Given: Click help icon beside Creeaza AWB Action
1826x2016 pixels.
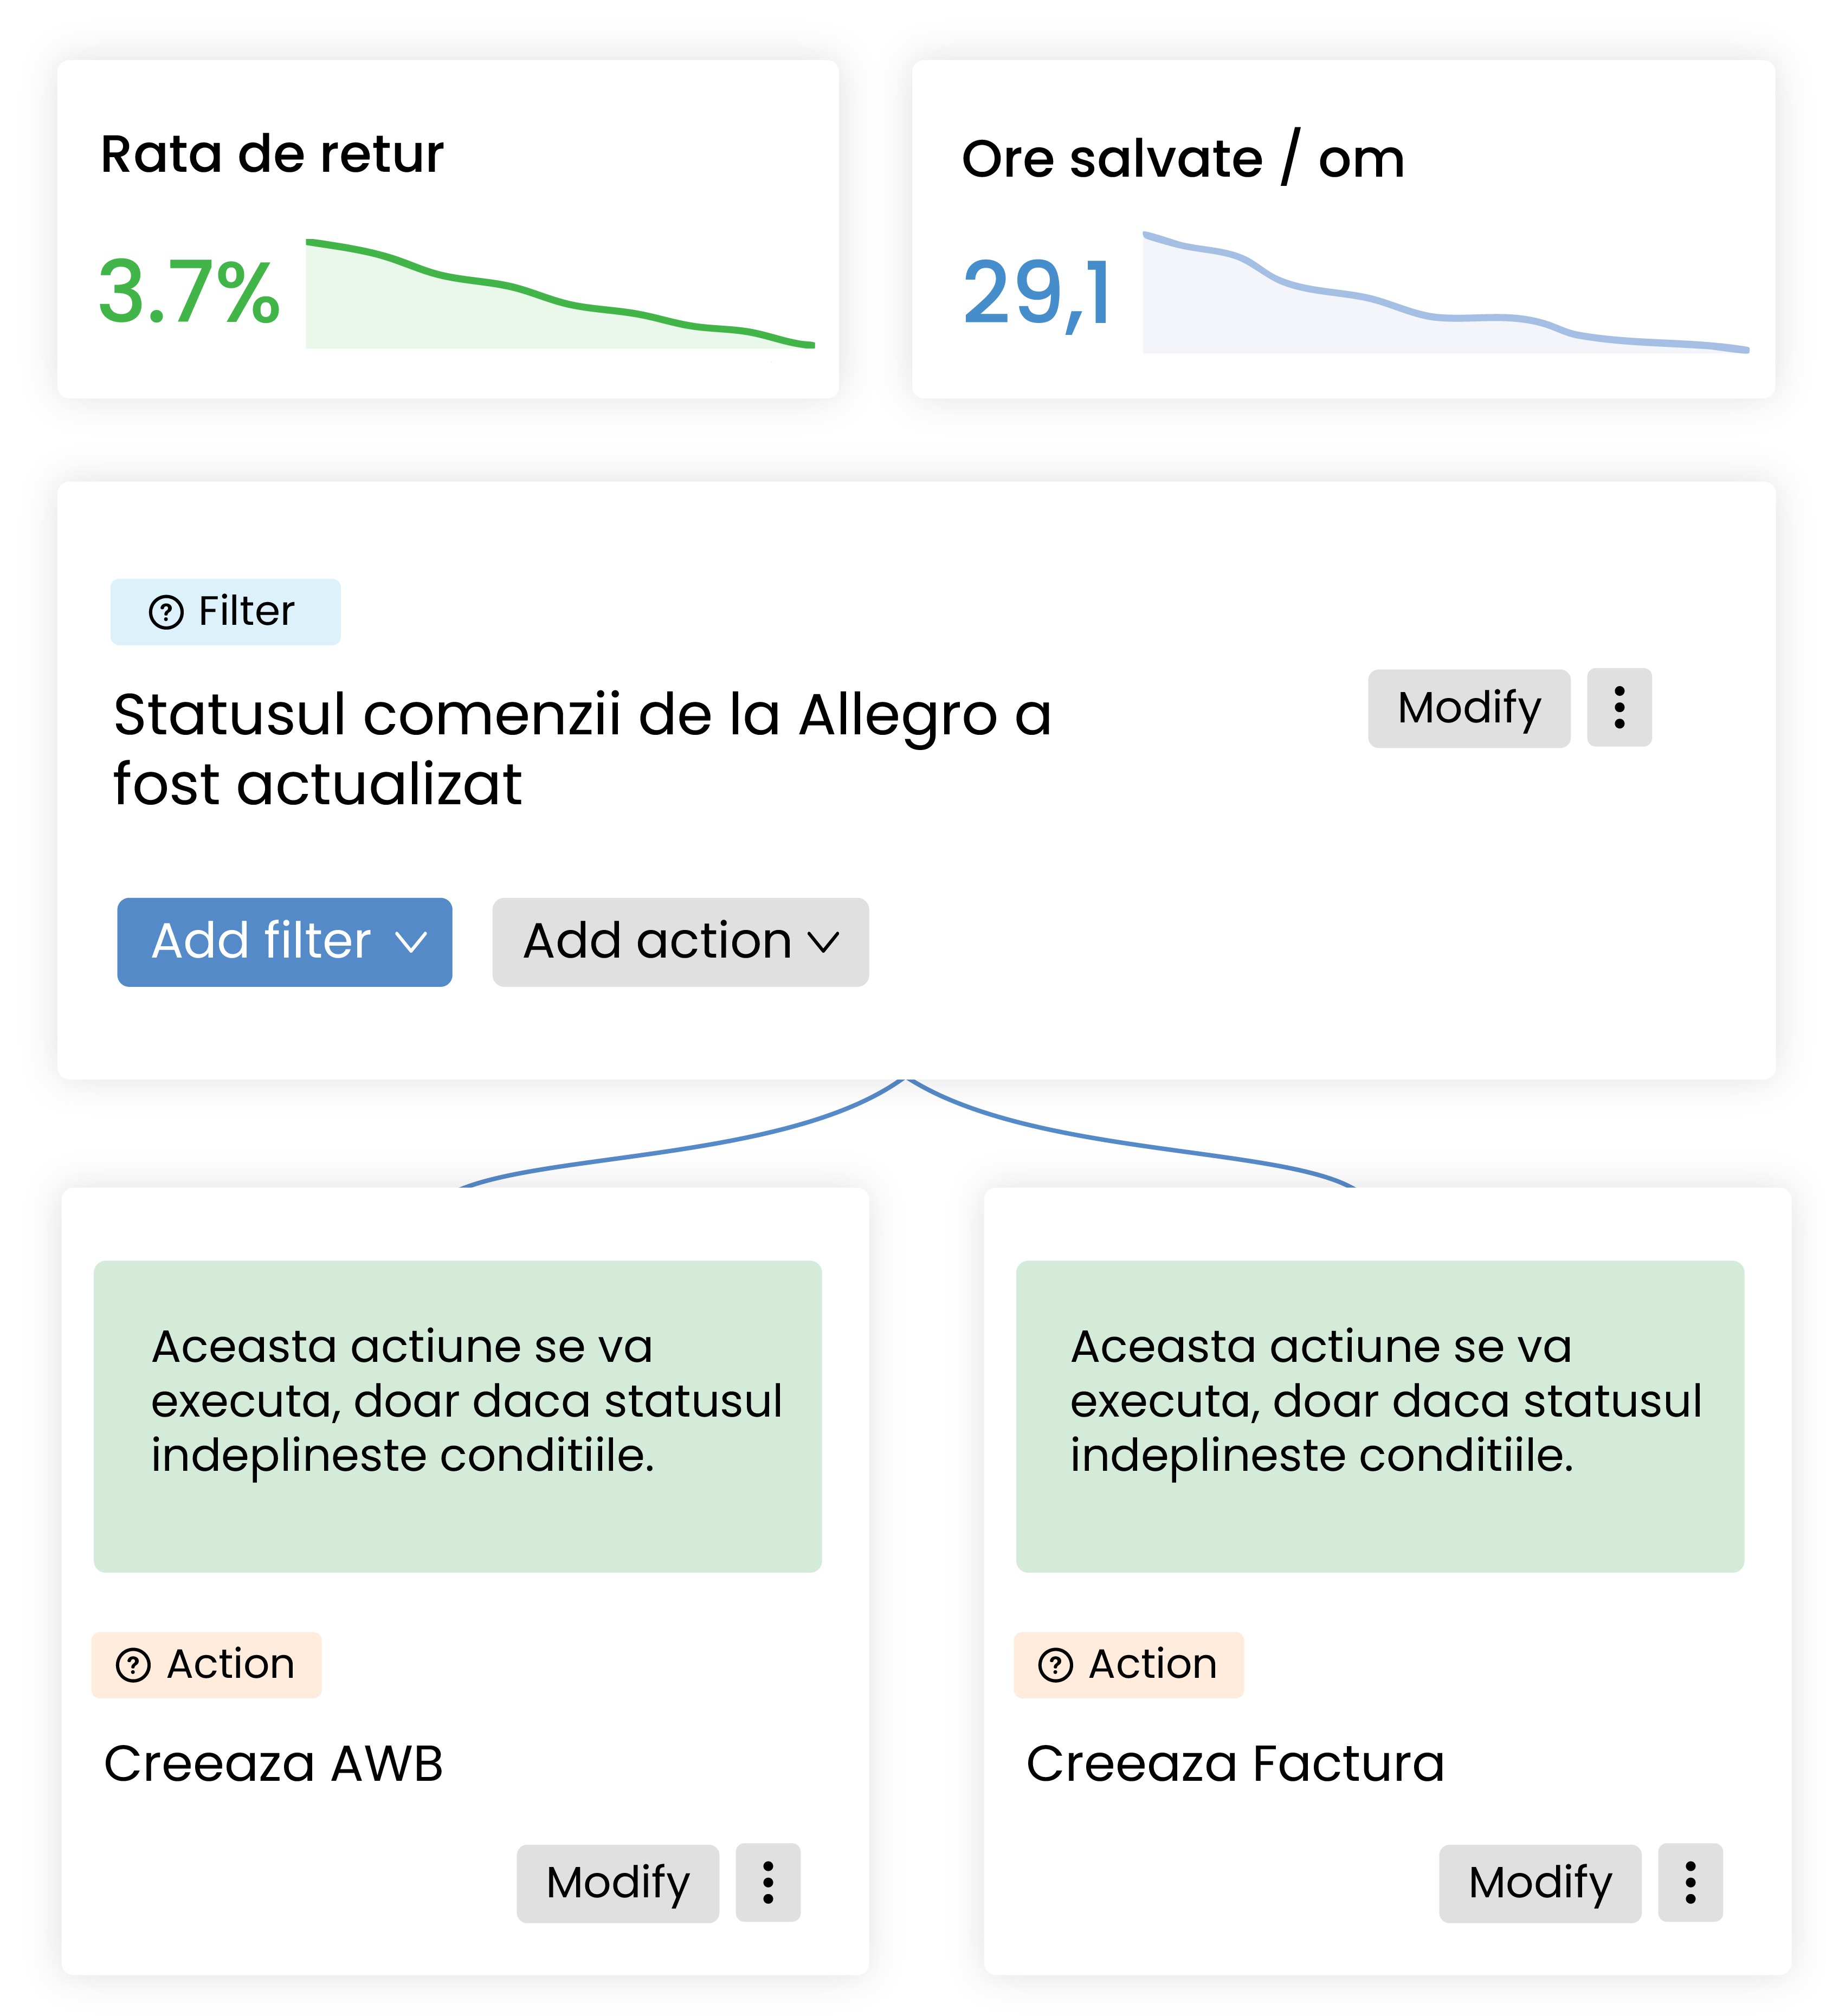Looking at the screenshot, I should point(133,1666).
